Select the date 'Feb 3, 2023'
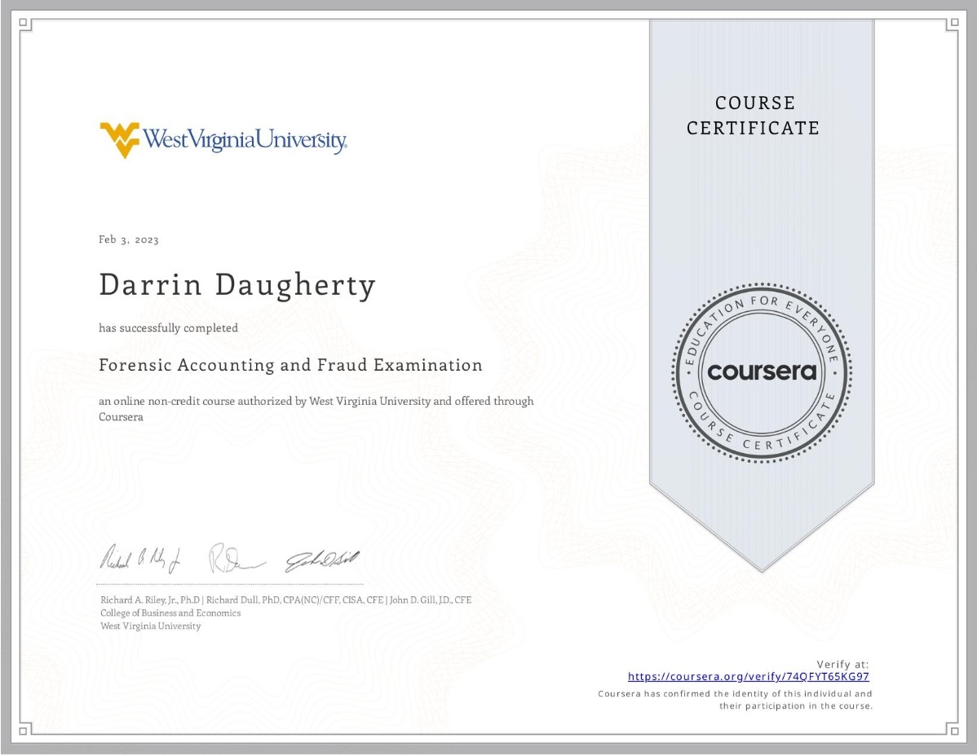The width and height of the screenshot is (977, 756). tap(128, 239)
